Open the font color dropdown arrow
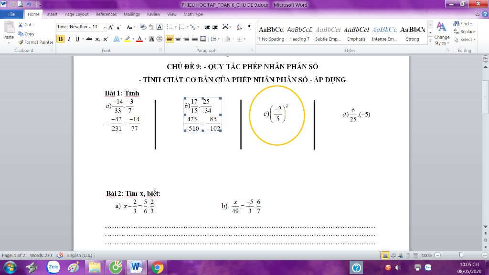Screen dimensions: 489x275 (x=145, y=39)
